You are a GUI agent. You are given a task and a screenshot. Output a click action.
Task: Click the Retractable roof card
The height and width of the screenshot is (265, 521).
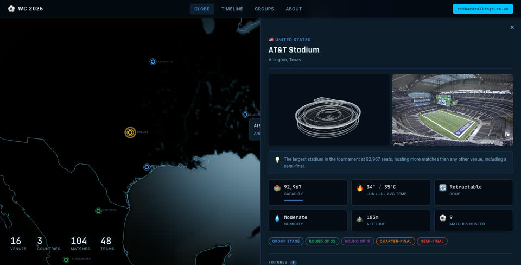(473, 192)
